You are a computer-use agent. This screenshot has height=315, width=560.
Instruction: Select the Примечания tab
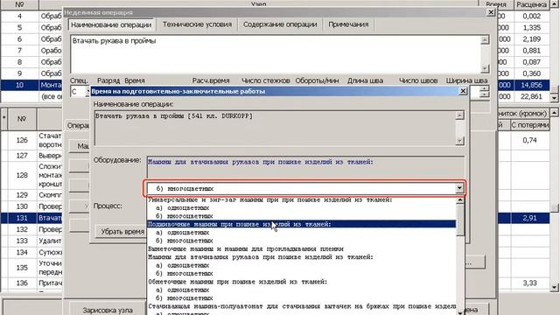tap(348, 24)
